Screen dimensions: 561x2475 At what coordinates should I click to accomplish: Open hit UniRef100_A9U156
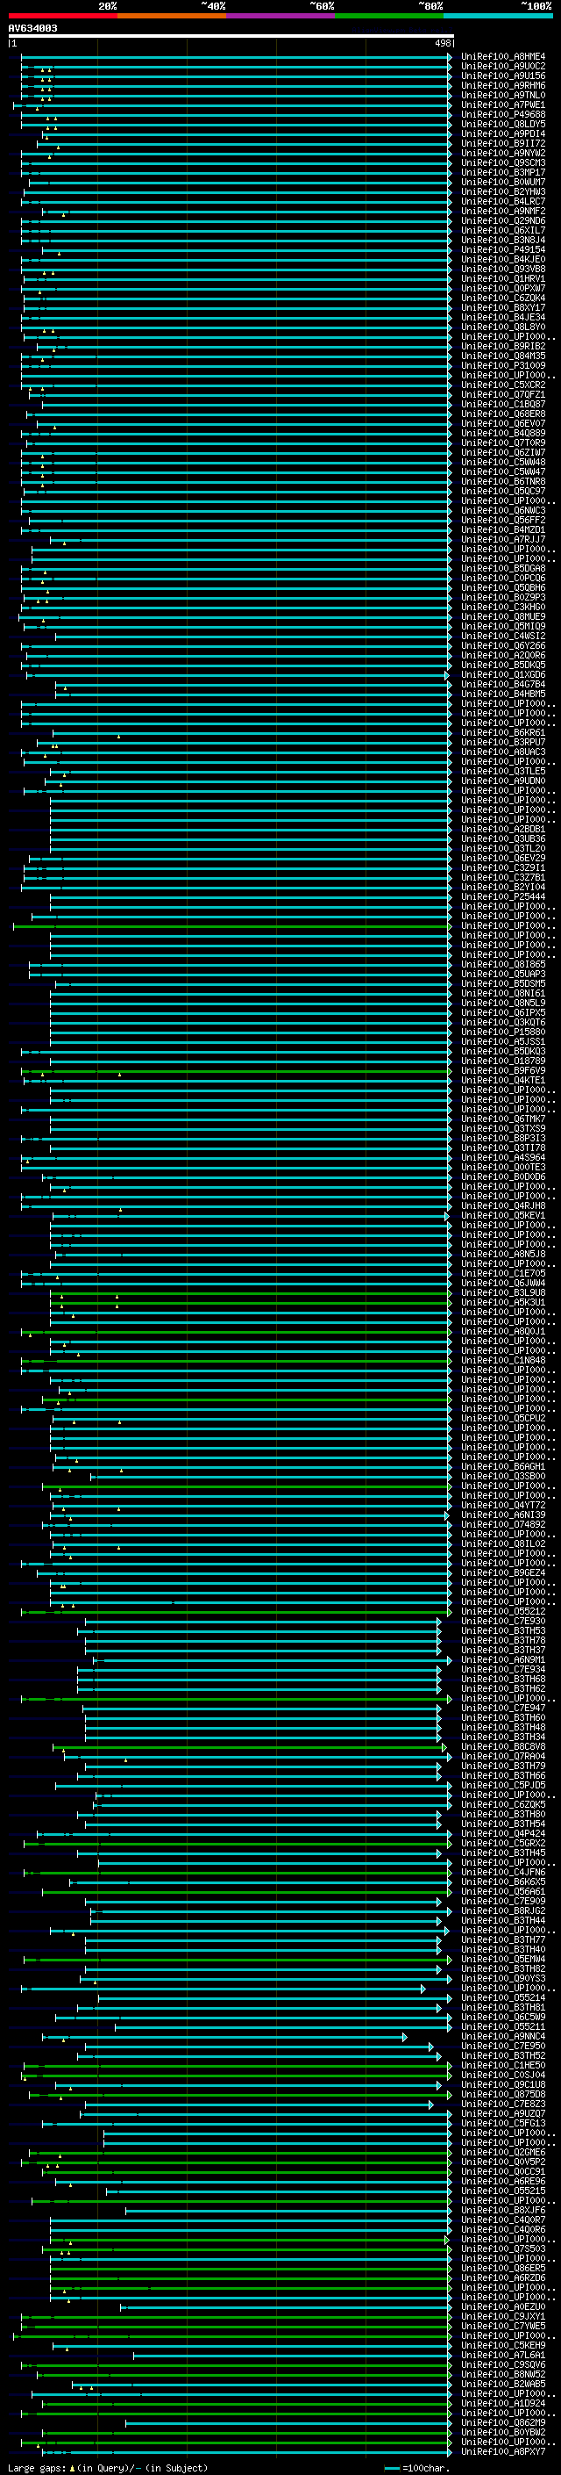click(503, 76)
